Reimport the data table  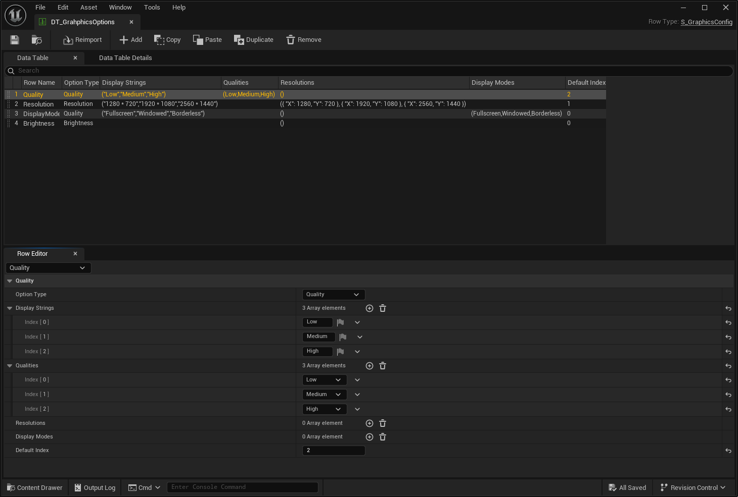coord(82,40)
